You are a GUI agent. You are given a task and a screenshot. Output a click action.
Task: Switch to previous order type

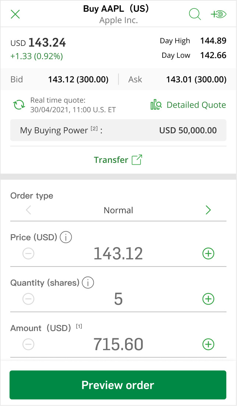coord(28,210)
